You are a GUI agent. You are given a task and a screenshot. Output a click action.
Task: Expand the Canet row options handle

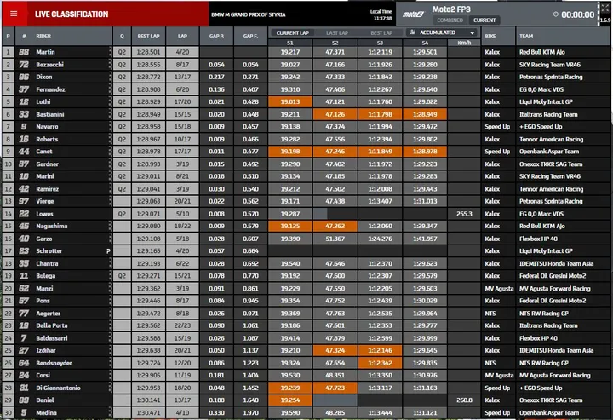[110, 152]
